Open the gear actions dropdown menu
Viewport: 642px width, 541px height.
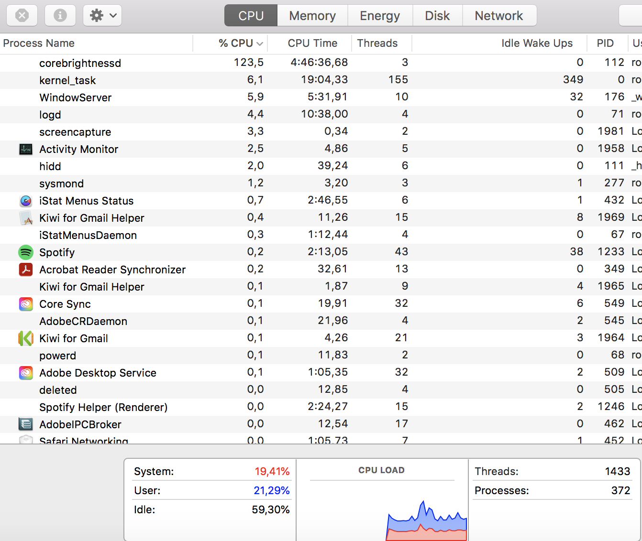point(102,15)
